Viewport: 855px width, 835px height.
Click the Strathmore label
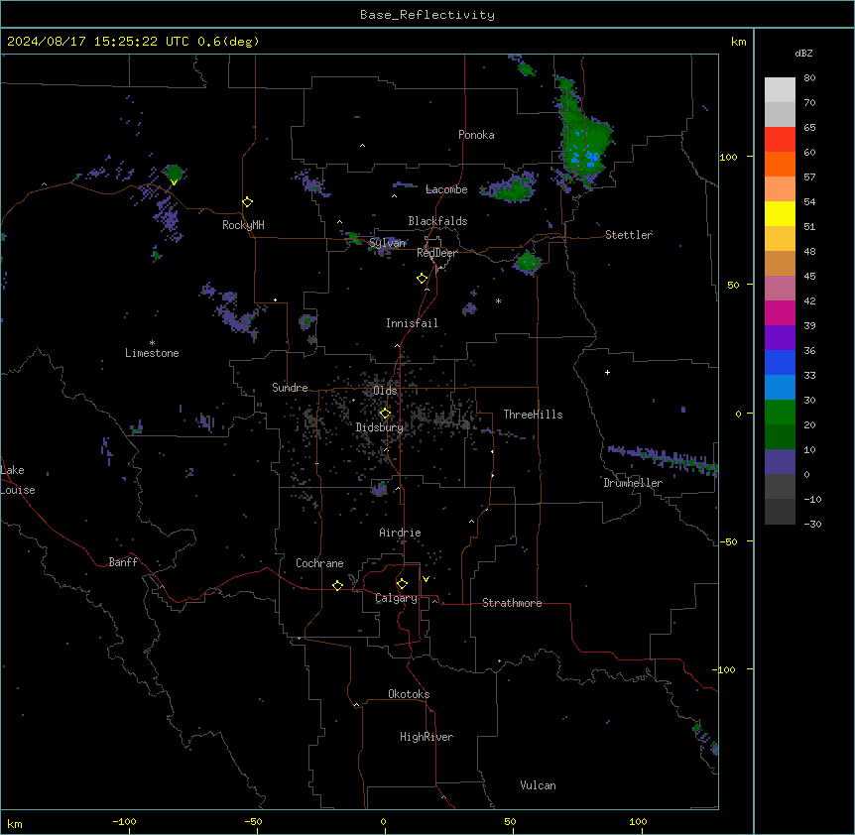[512, 603]
